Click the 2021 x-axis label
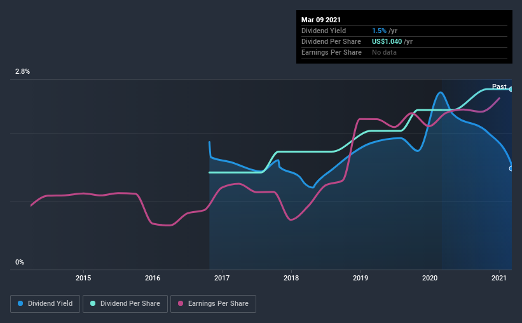Screen dimensions: 522x323 coord(499,278)
